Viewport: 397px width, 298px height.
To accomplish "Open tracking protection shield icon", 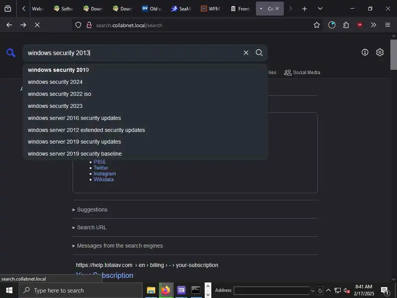I will (78, 25).
